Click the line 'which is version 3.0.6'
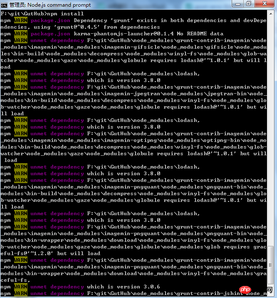The height and width of the screenshot is (298, 277). (x=124, y=287)
